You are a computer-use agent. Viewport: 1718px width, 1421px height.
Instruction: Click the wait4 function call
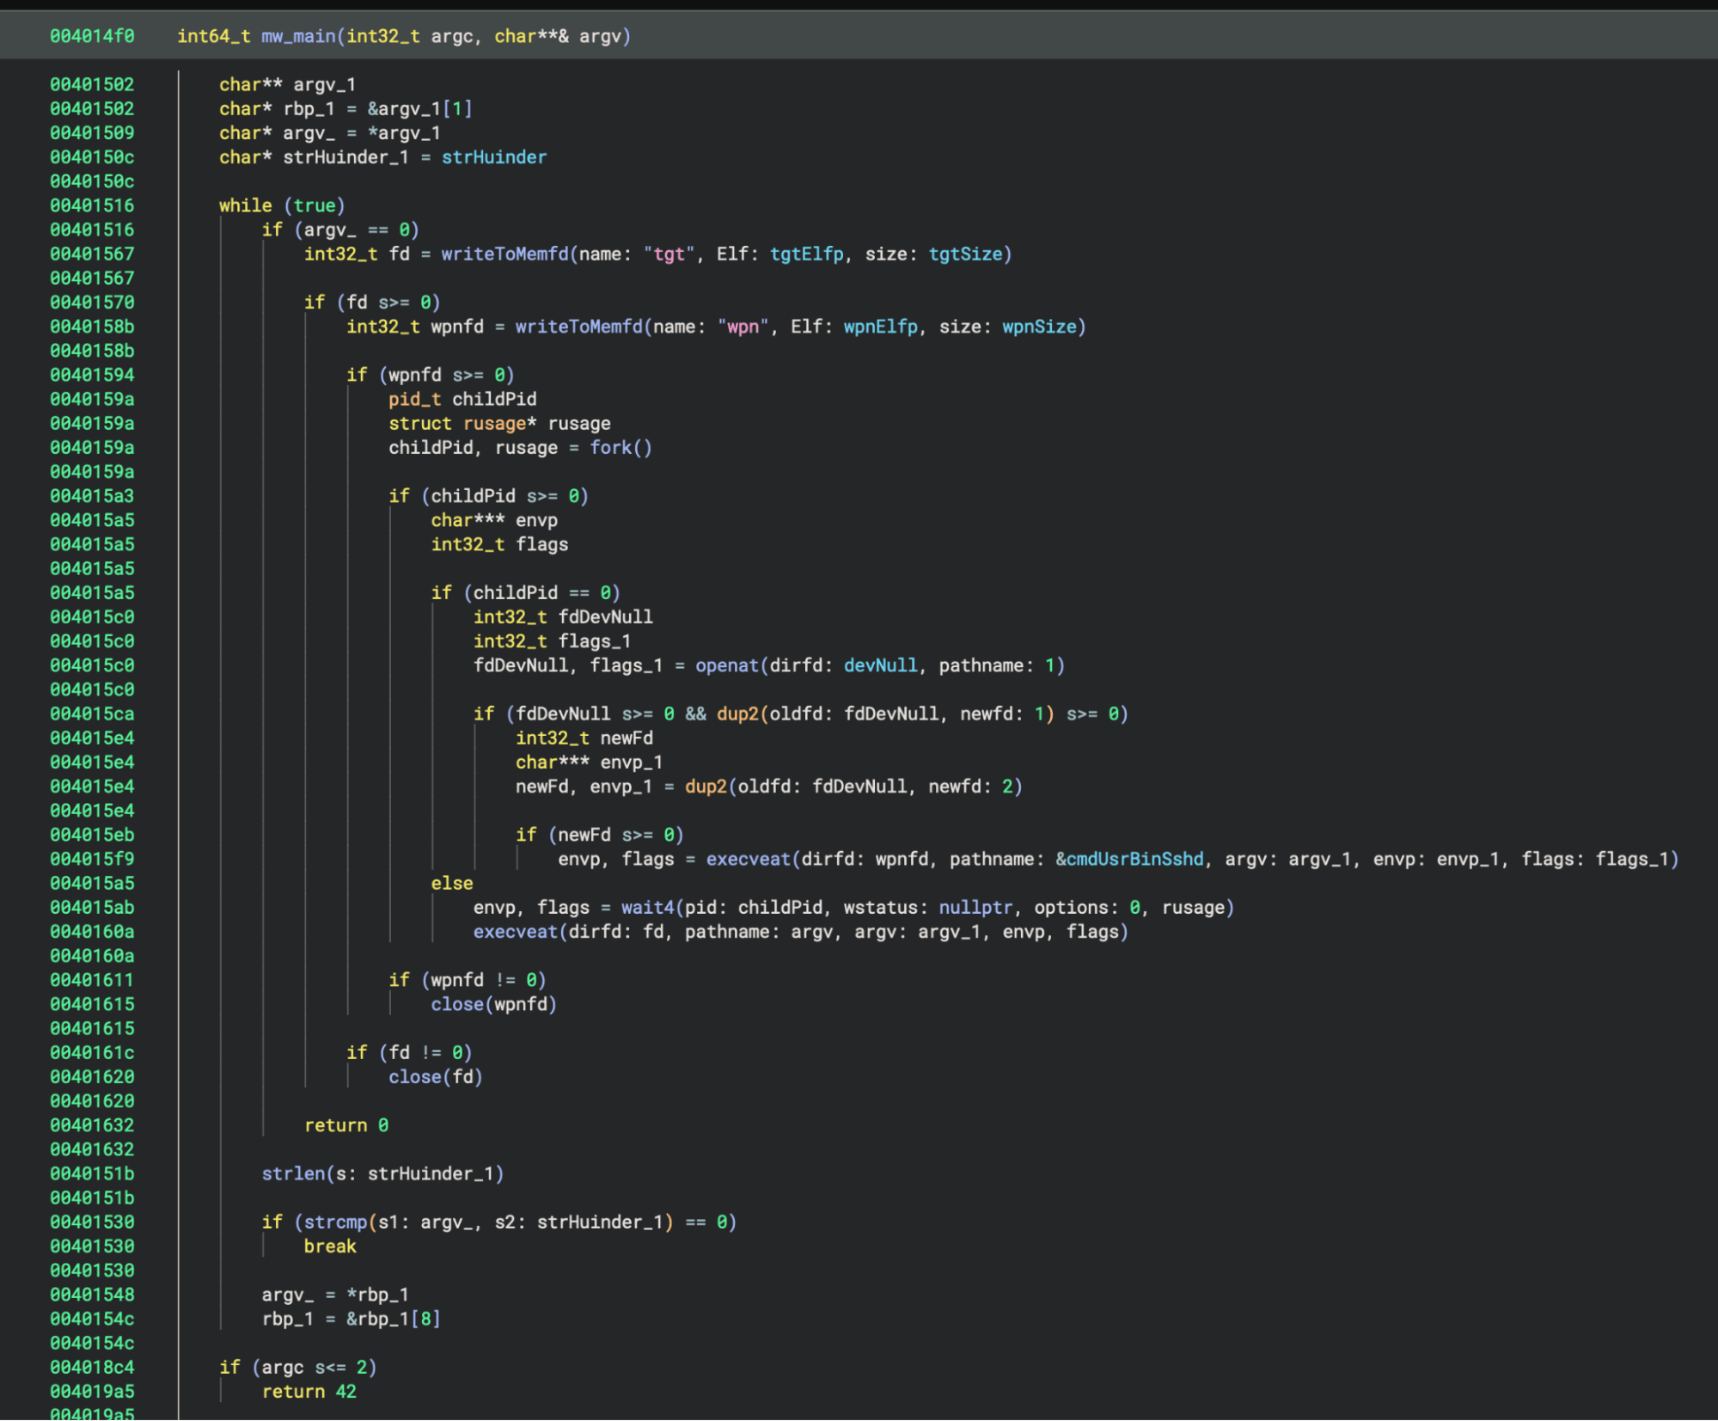[x=647, y=908]
